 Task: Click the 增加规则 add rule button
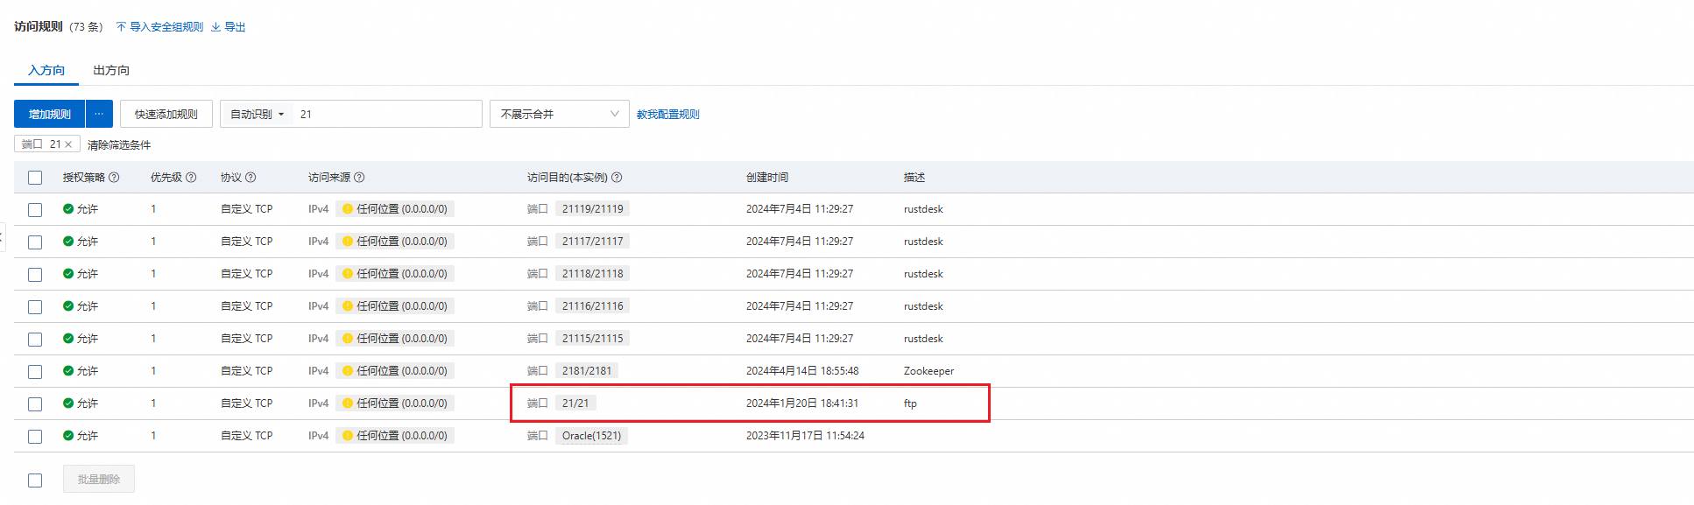pyautogui.click(x=50, y=114)
